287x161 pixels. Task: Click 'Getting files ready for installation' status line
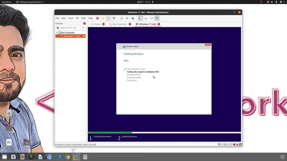[x=143, y=72]
